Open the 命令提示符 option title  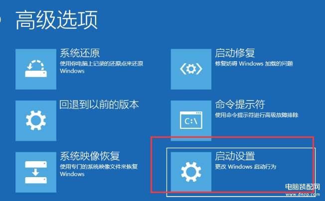coord(240,104)
